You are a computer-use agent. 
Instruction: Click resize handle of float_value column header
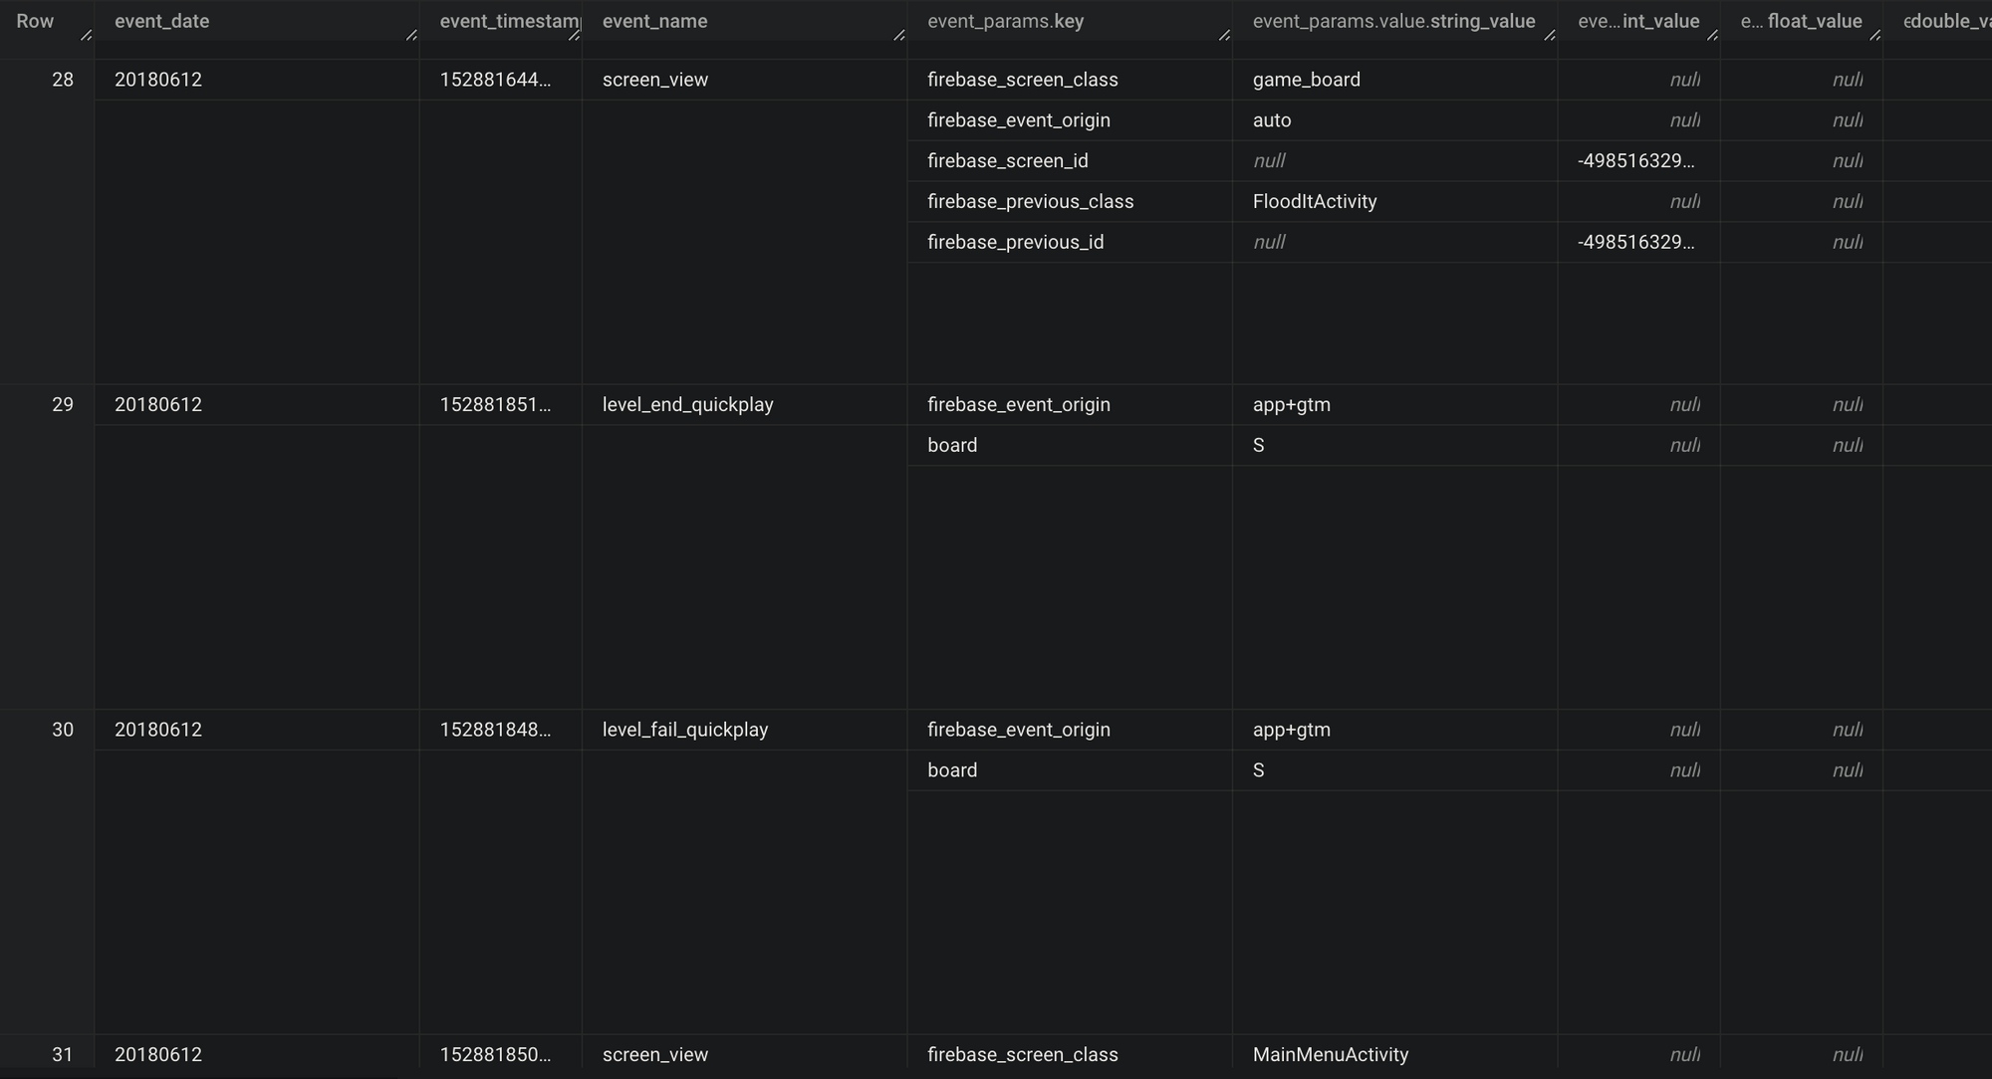coord(1874,35)
